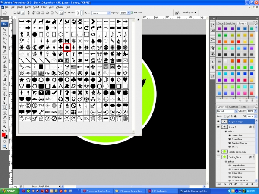Choose the treble clef shape
The width and height of the screenshot is (259, 194).
click(x=28, y=41)
